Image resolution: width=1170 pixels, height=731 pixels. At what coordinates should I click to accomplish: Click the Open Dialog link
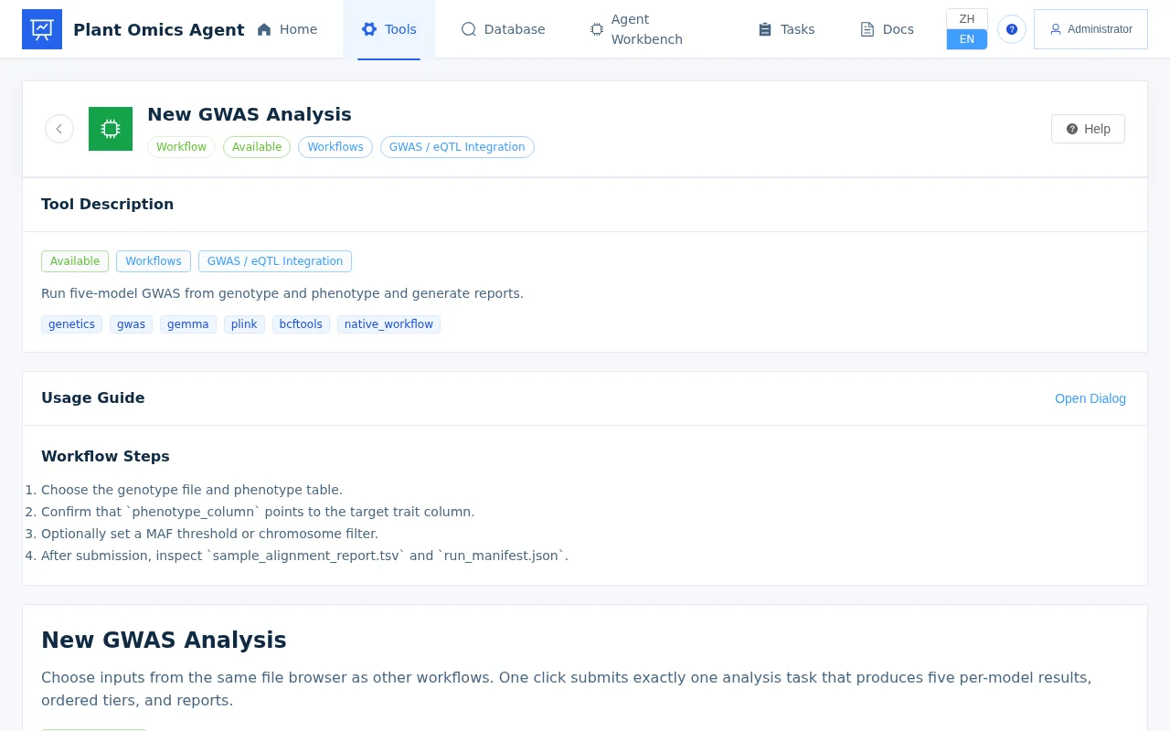(1090, 398)
